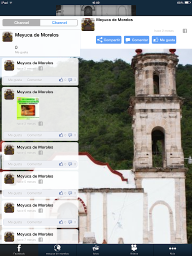Select the grey left Channel segment

(21, 22)
